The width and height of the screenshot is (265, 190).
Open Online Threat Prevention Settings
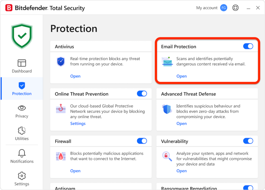78,123
